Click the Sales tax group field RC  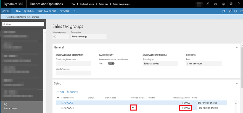click(61, 36)
